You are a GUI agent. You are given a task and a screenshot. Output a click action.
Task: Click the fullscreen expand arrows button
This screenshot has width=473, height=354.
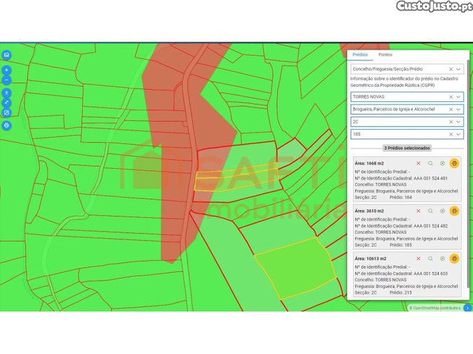tap(6, 102)
